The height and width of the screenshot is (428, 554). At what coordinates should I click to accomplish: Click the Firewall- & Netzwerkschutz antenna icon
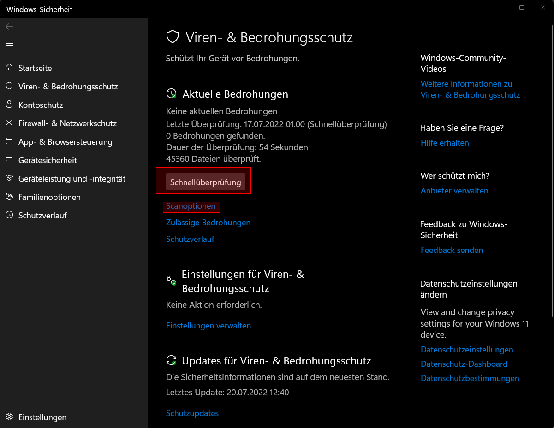tap(9, 123)
